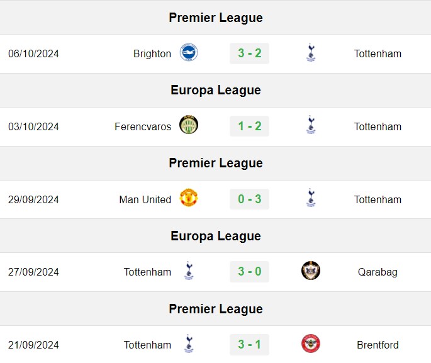The image size is (431, 363).
Task: Click the Brighton club crest
Action: point(189,52)
